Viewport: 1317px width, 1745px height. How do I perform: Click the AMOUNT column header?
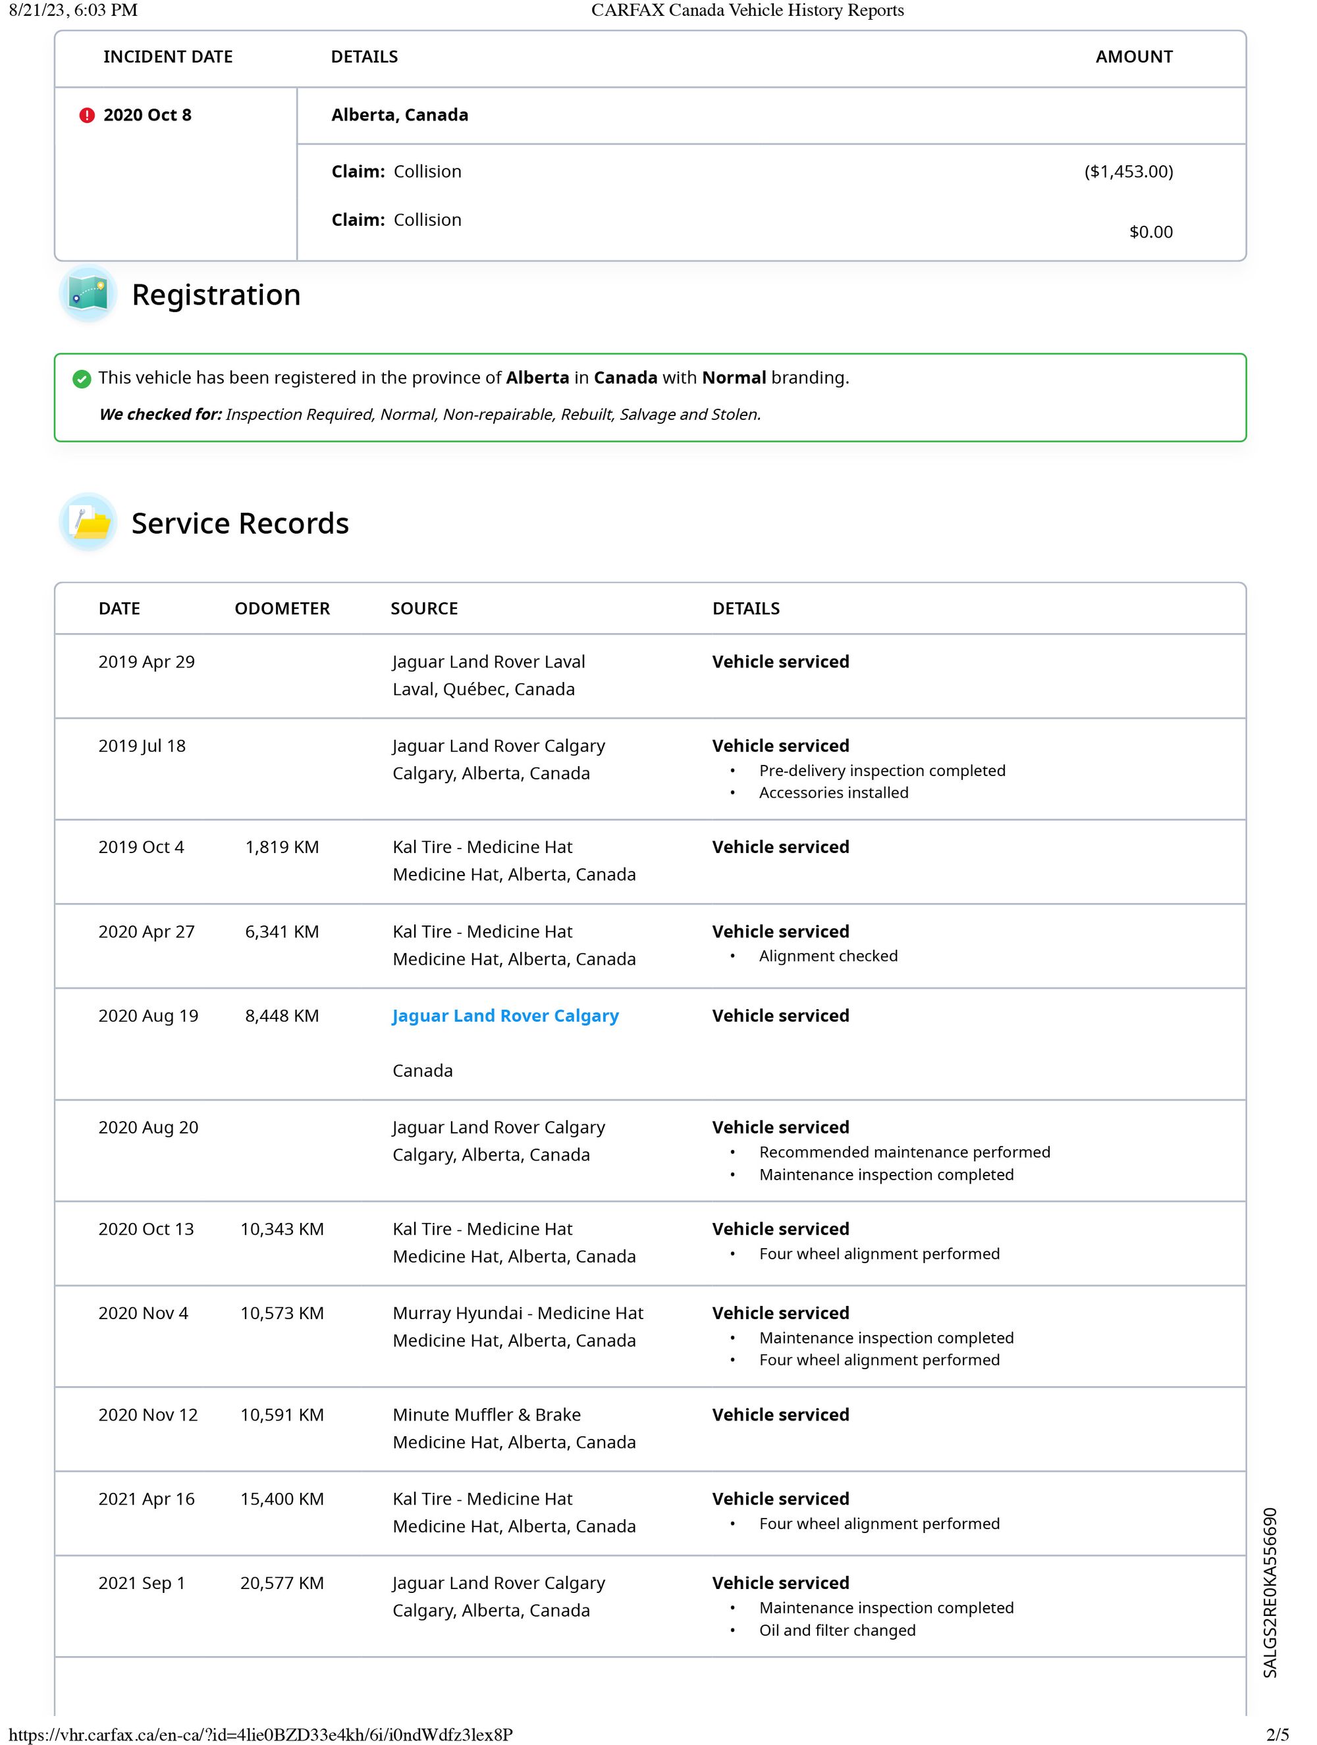[1133, 57]
